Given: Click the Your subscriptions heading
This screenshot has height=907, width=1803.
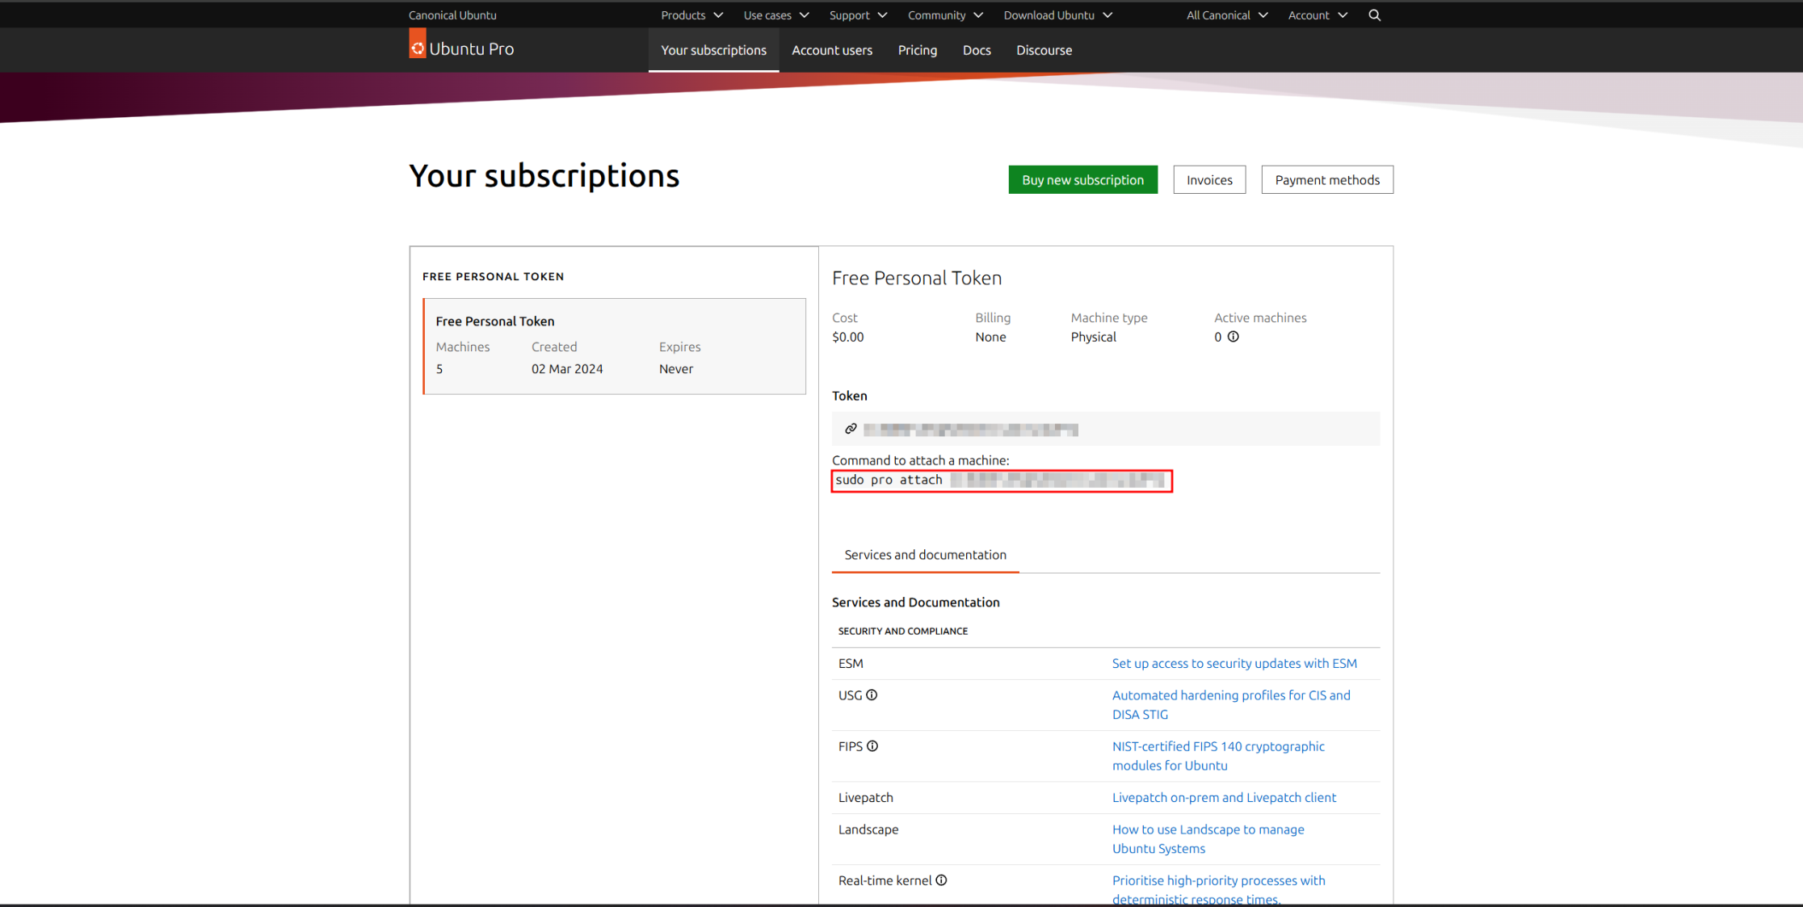Looking at the screenshot, I should pos(544,175).
